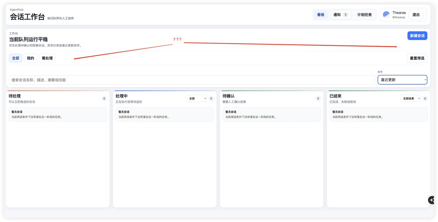The image size is (438, 222).
Task: Select the 需处理 filter chip
Action: click(47, 58)
